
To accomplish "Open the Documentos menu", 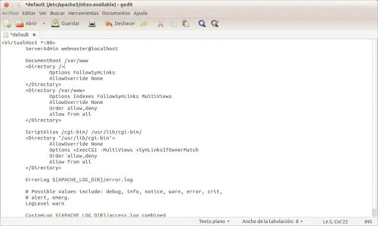I will point(116,13).
